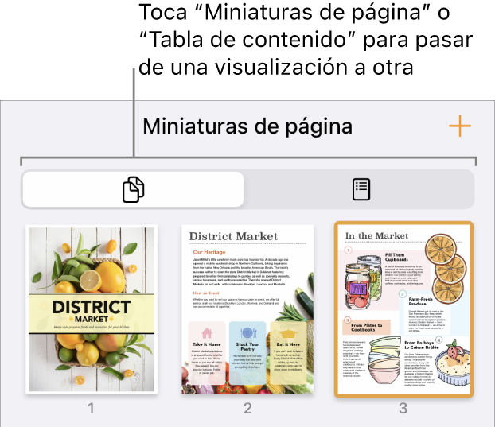Select the In the Market page 3 thumbnail
This screenshot has height=427, width=495.
(x=403, y=309)
